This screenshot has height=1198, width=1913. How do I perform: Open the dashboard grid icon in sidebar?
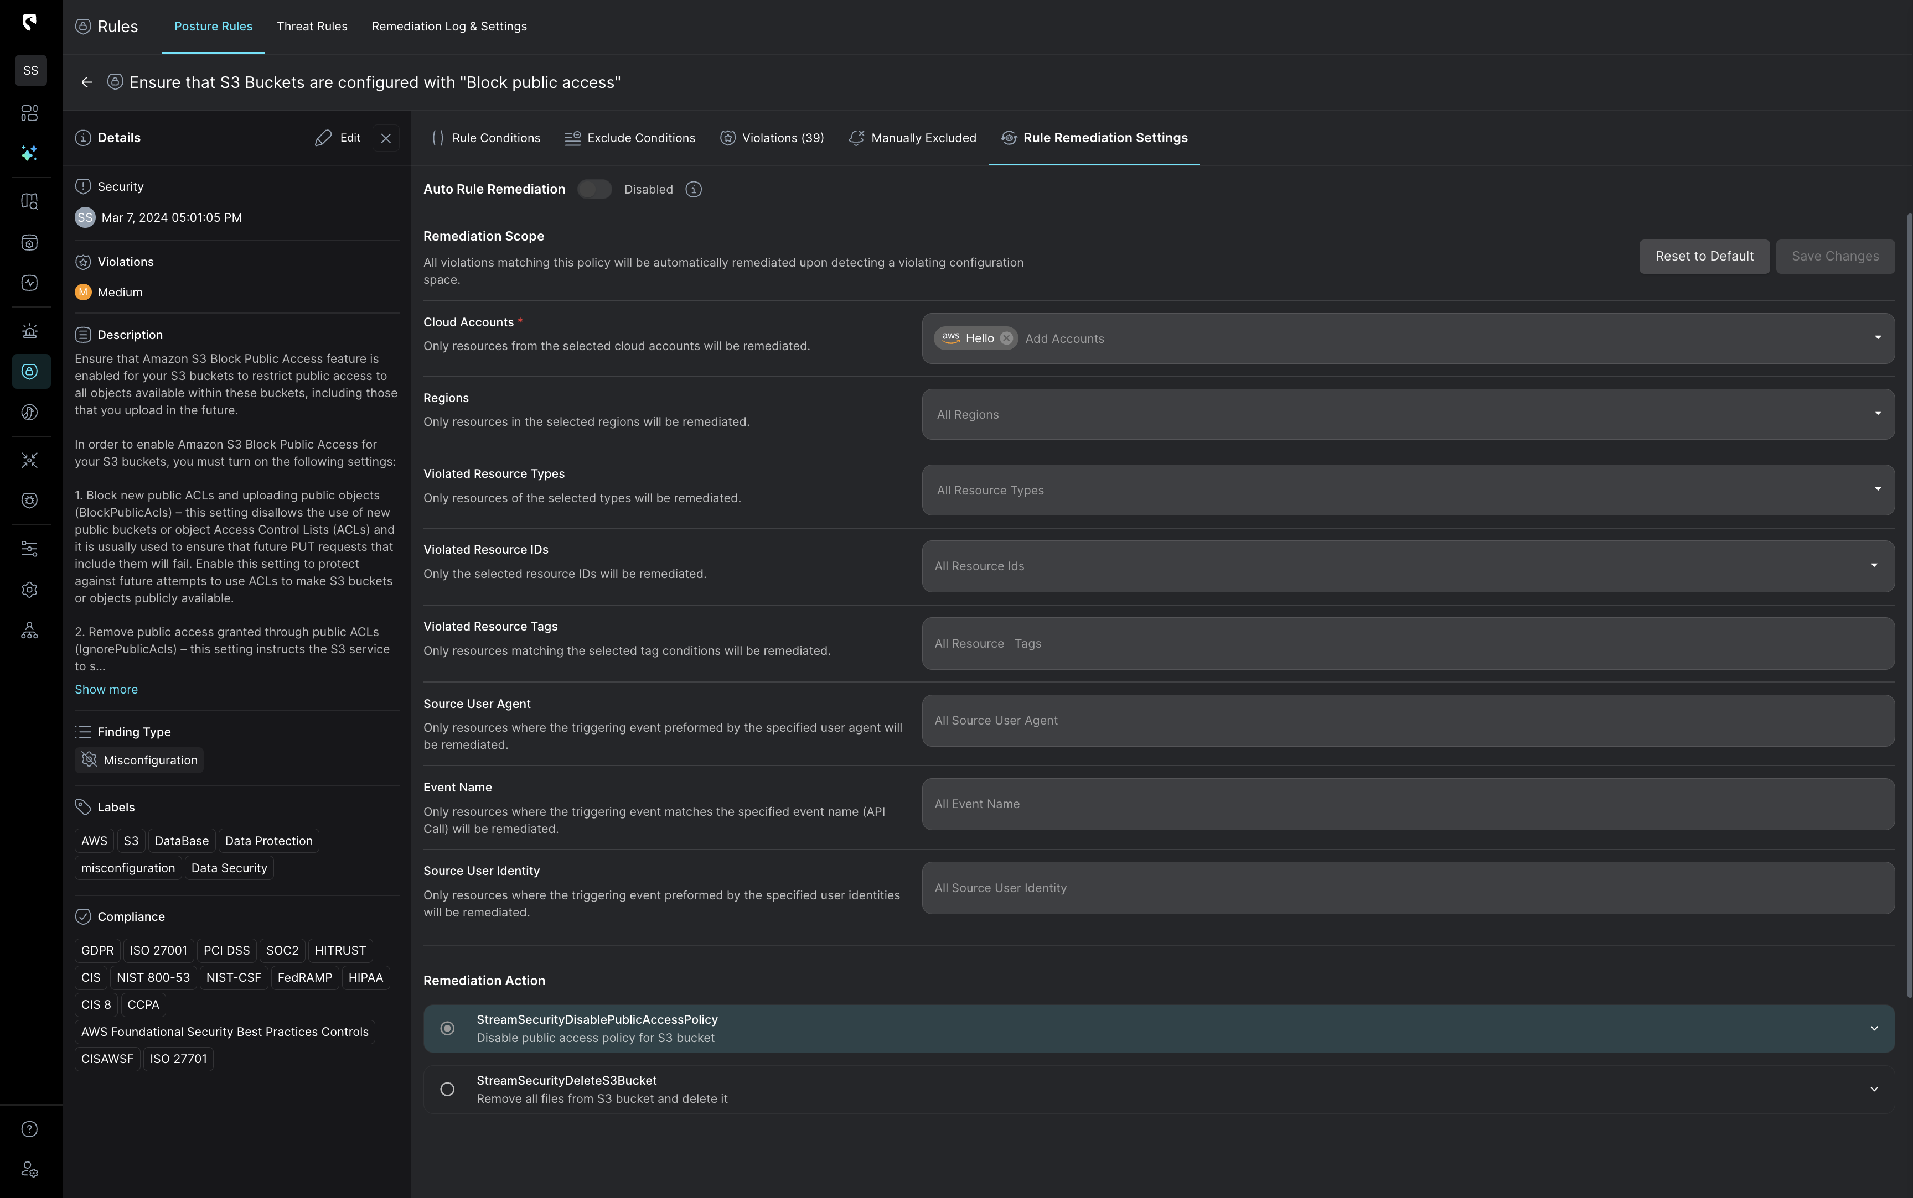pyautogui.click(x=30, y=112)
